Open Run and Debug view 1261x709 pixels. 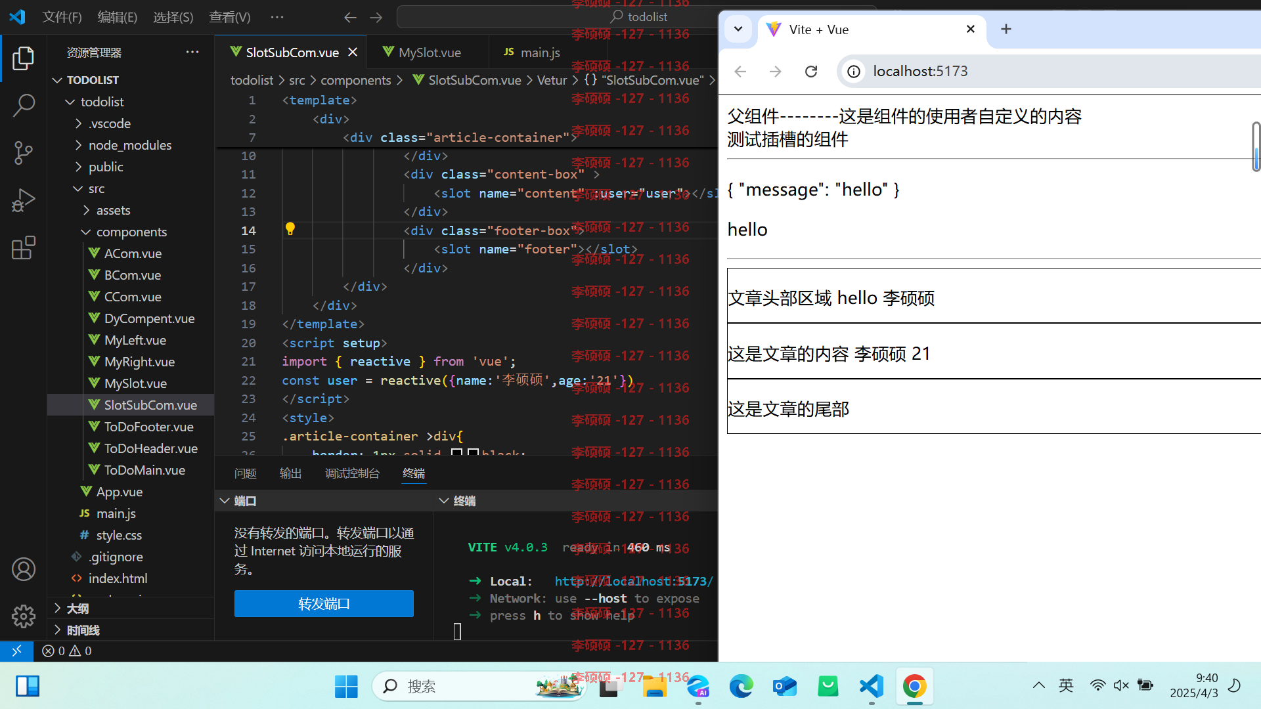pos(24,200)
